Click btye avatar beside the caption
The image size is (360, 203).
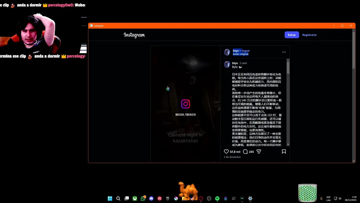[x=227, y=65]
